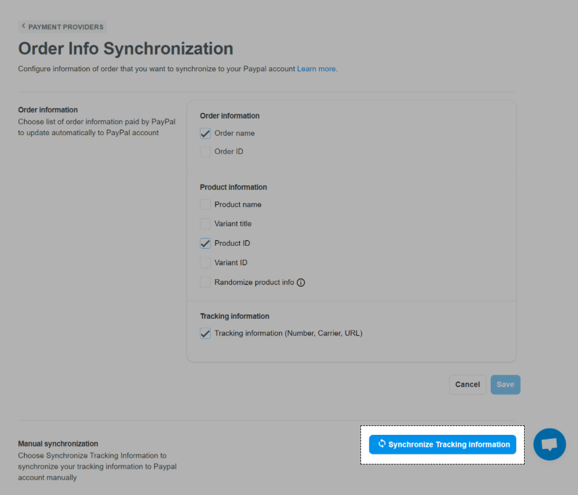578x495 pixels.
Task: Tick the Product name checkbox
Action: click(205, 205)
